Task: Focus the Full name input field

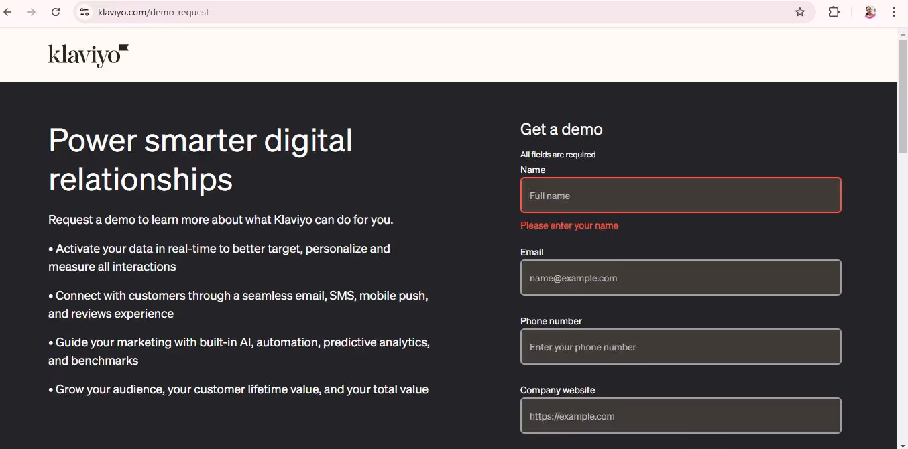Action: pyautogui.click(x=681, y=195)
